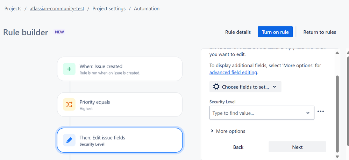Expand More options section

click(x=228, y=131)
